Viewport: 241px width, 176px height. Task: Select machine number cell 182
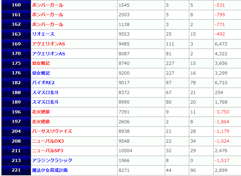point(16,83)
